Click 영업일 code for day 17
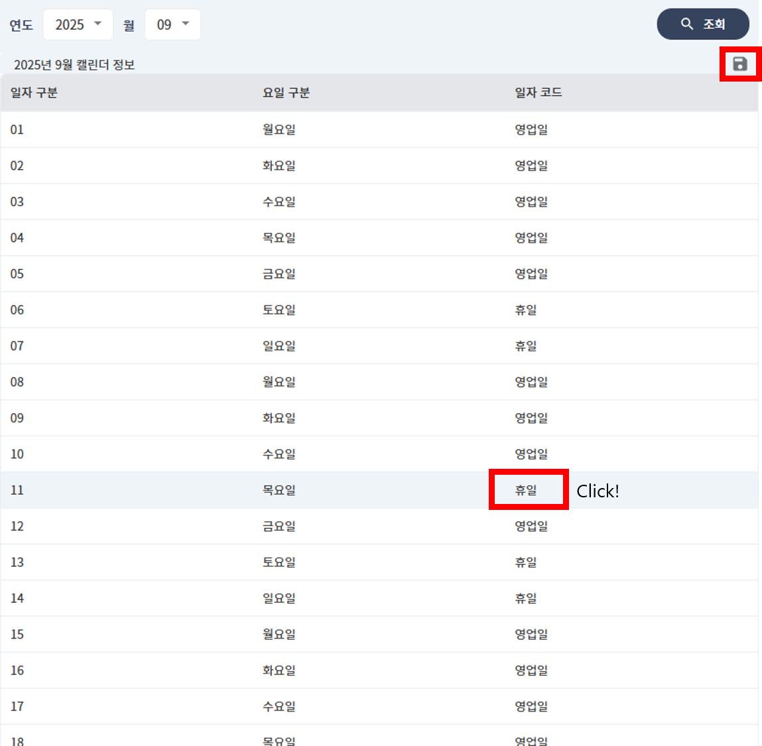Screen dimensions: 762x746 tap(531, 706)
